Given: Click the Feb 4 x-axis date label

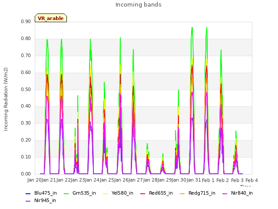Looking at the screenshot, I should click(252, 180).
